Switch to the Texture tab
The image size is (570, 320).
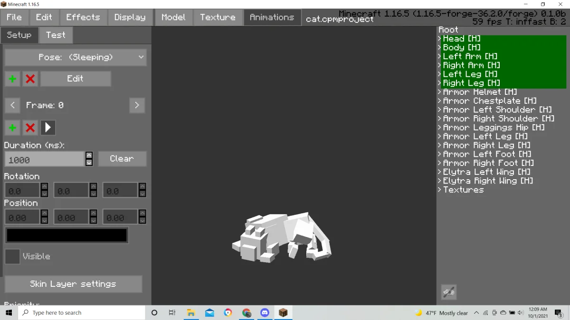218,17
